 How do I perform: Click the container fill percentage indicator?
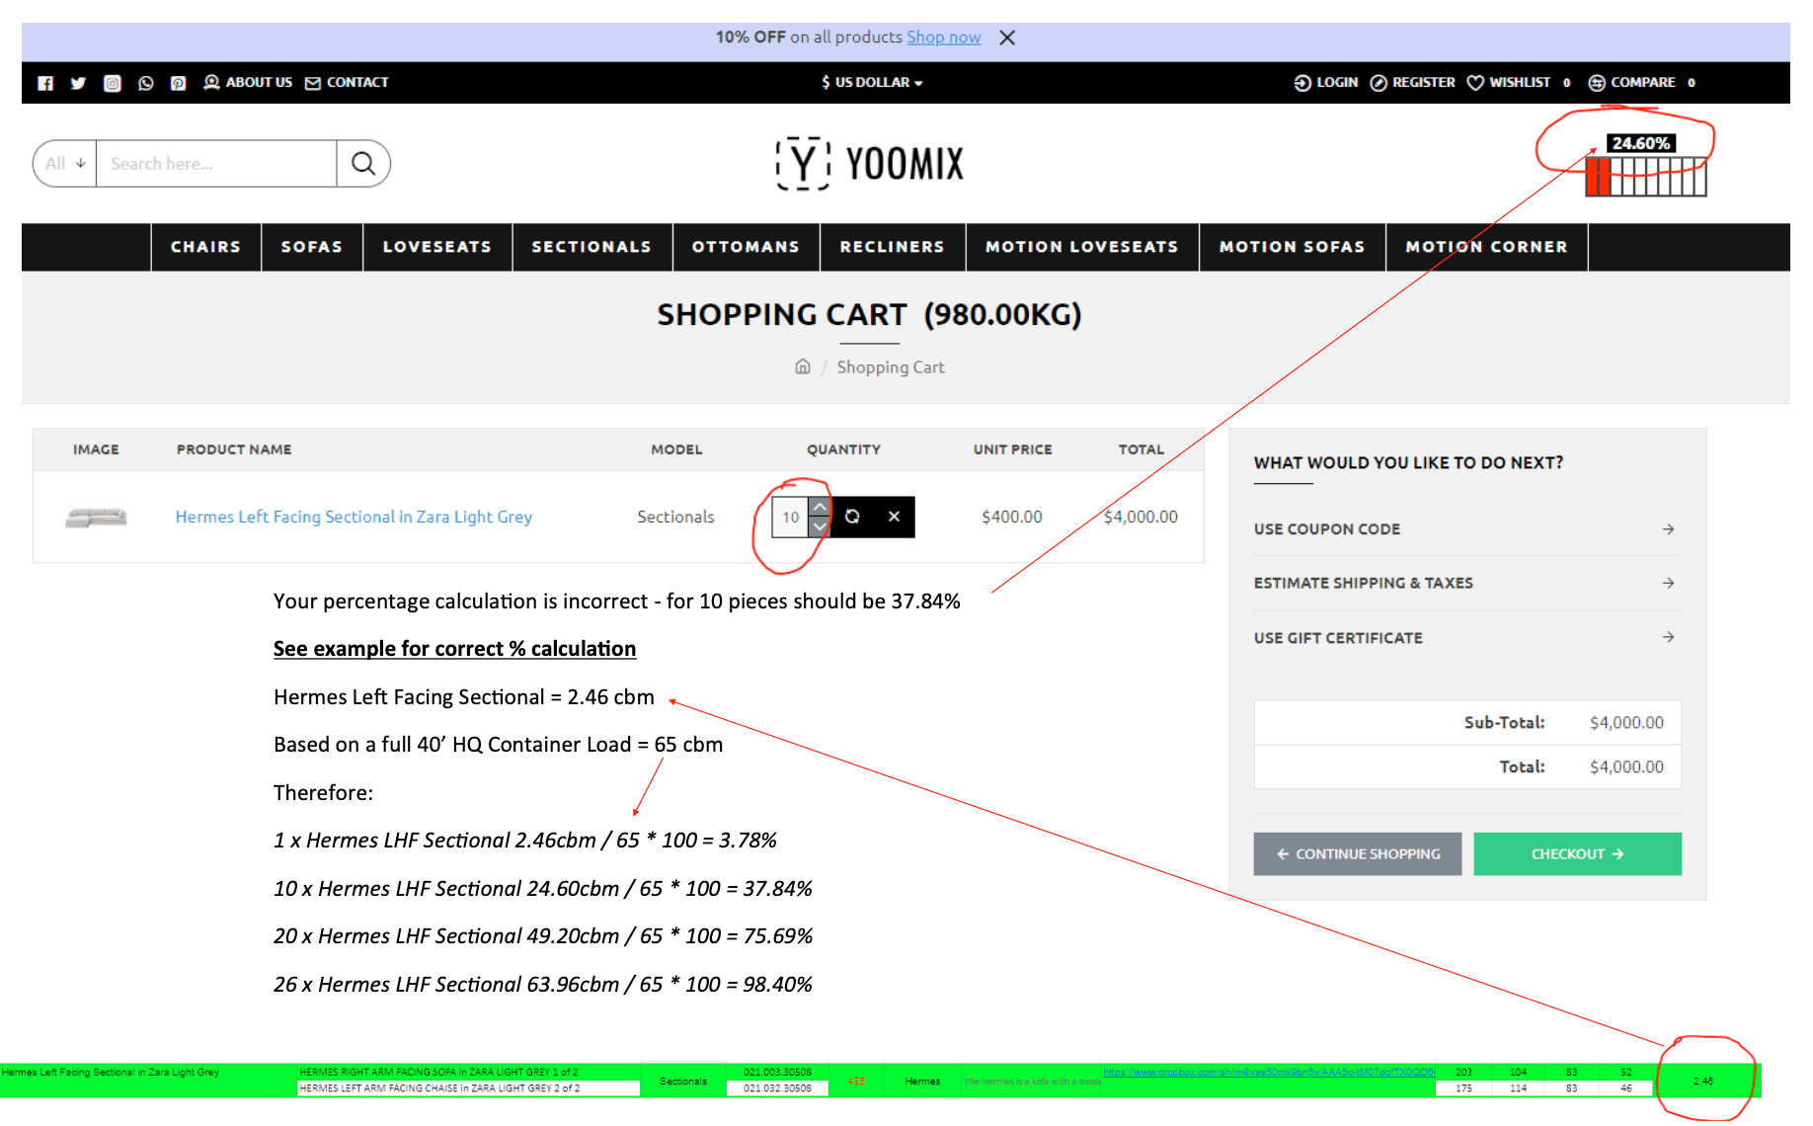1645,166
